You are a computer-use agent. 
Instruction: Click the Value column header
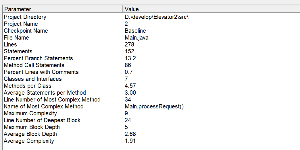132,9
